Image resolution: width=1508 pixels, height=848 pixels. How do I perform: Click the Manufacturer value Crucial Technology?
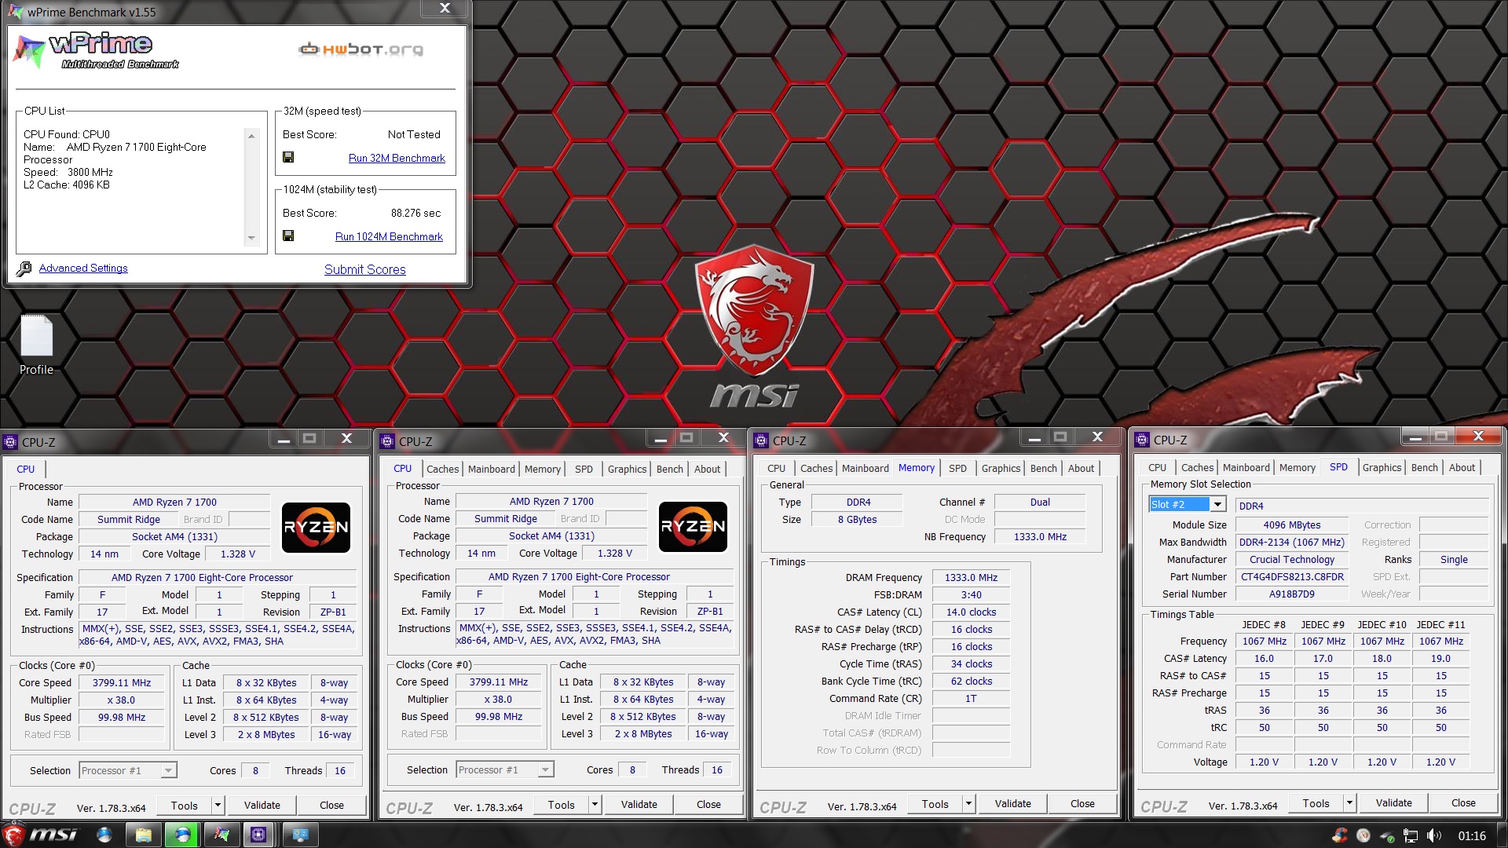(1292, 560)
